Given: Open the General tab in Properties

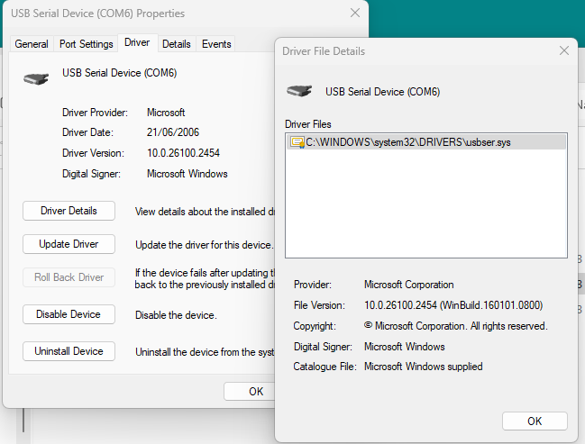Looking at the screenshot, I should [32, 44].
